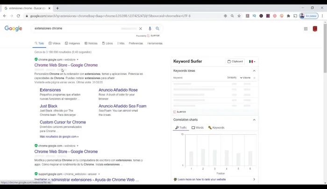Click the dark circular extension icon

click(x=261, y=16)
